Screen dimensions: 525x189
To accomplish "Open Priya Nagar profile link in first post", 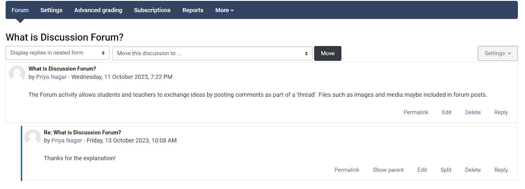I will [x=51, y=77].
